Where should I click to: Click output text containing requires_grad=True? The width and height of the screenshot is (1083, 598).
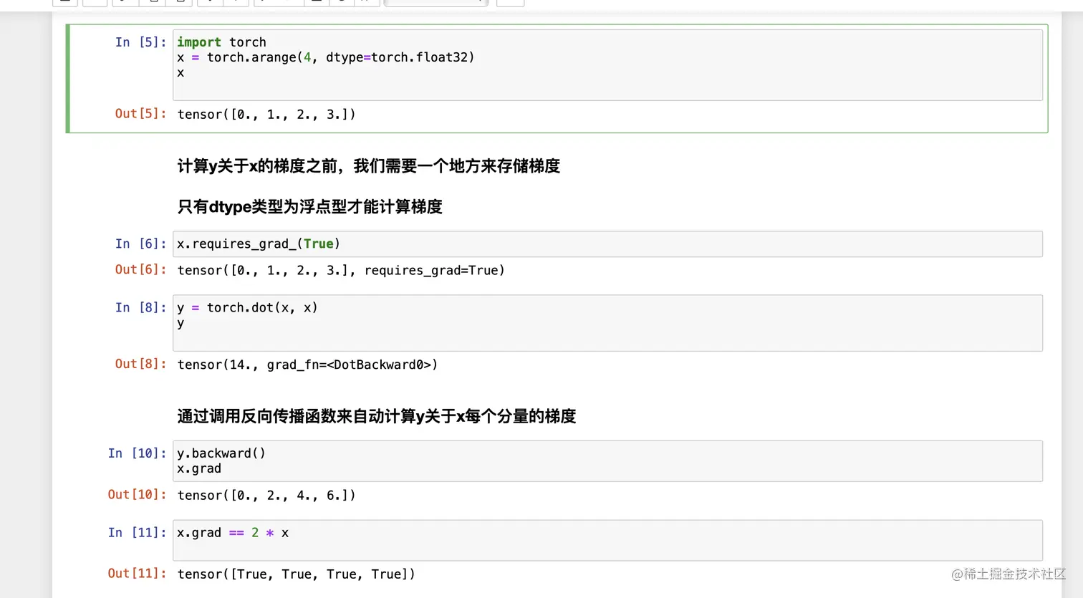pyautogui.click(x=341, y=271)
